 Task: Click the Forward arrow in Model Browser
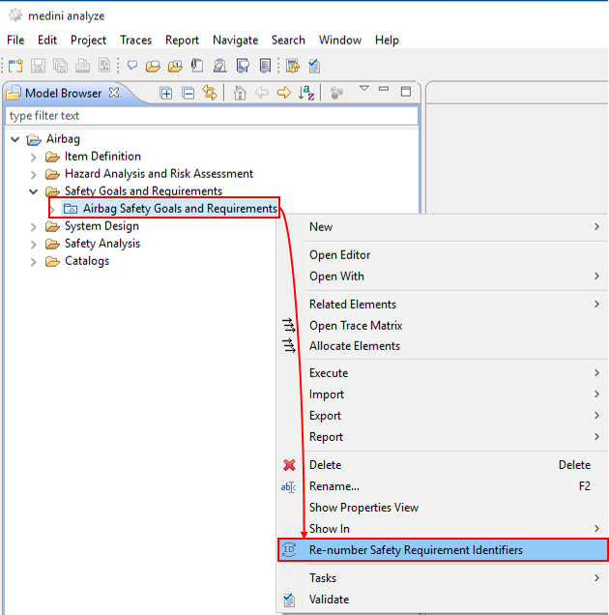click(x=284, y=93)
